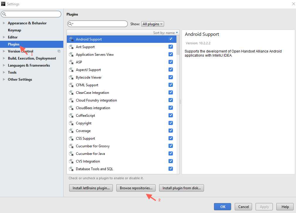
Task: Click the Ant Support plugin icon
Action: [x=71, y=47]
